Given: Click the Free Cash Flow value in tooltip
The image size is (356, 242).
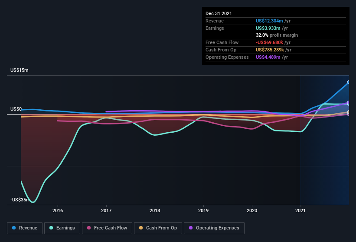Looking at the screenshot, I should click(x=270, y=42).
